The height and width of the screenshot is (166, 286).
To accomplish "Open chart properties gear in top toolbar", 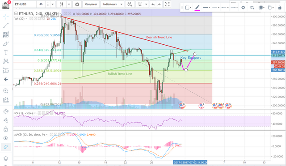I will pyautogui.click(x=77, y=4).
